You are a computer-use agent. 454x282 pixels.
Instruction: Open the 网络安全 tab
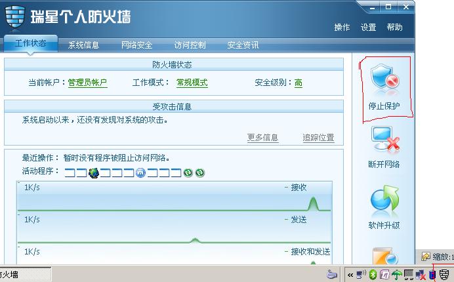pos(136,45)
